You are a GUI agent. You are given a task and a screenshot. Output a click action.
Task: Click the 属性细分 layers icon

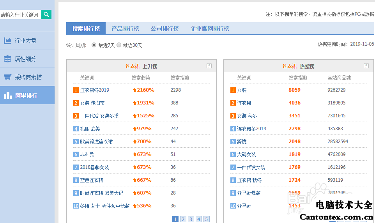(x=7, y=59)
